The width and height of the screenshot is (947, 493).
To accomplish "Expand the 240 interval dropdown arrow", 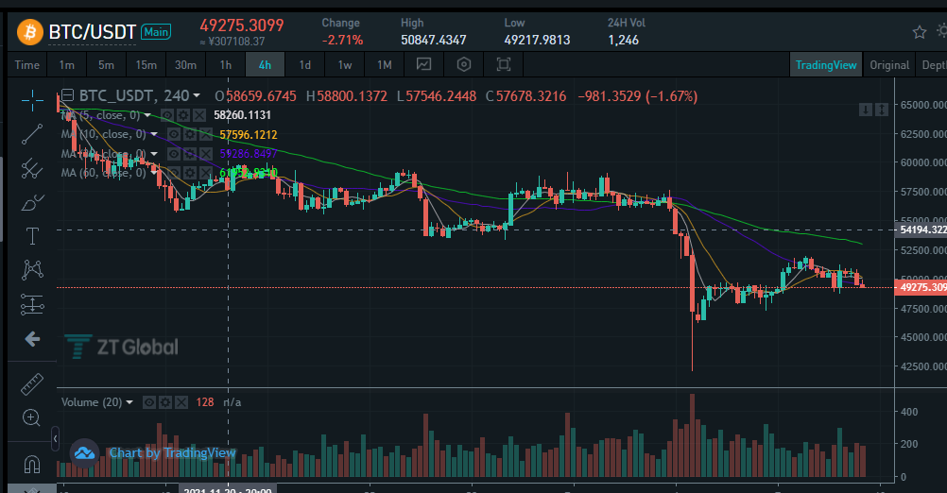I will point(197,96).
